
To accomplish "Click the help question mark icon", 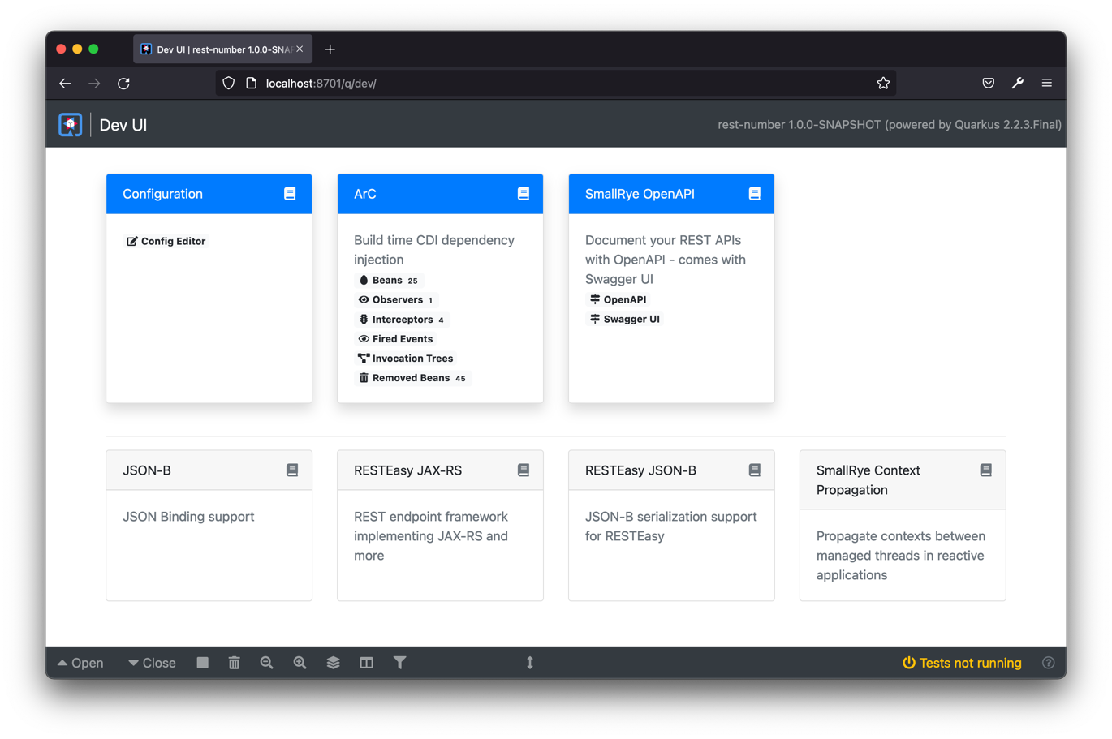I will tap(1049, 663).
